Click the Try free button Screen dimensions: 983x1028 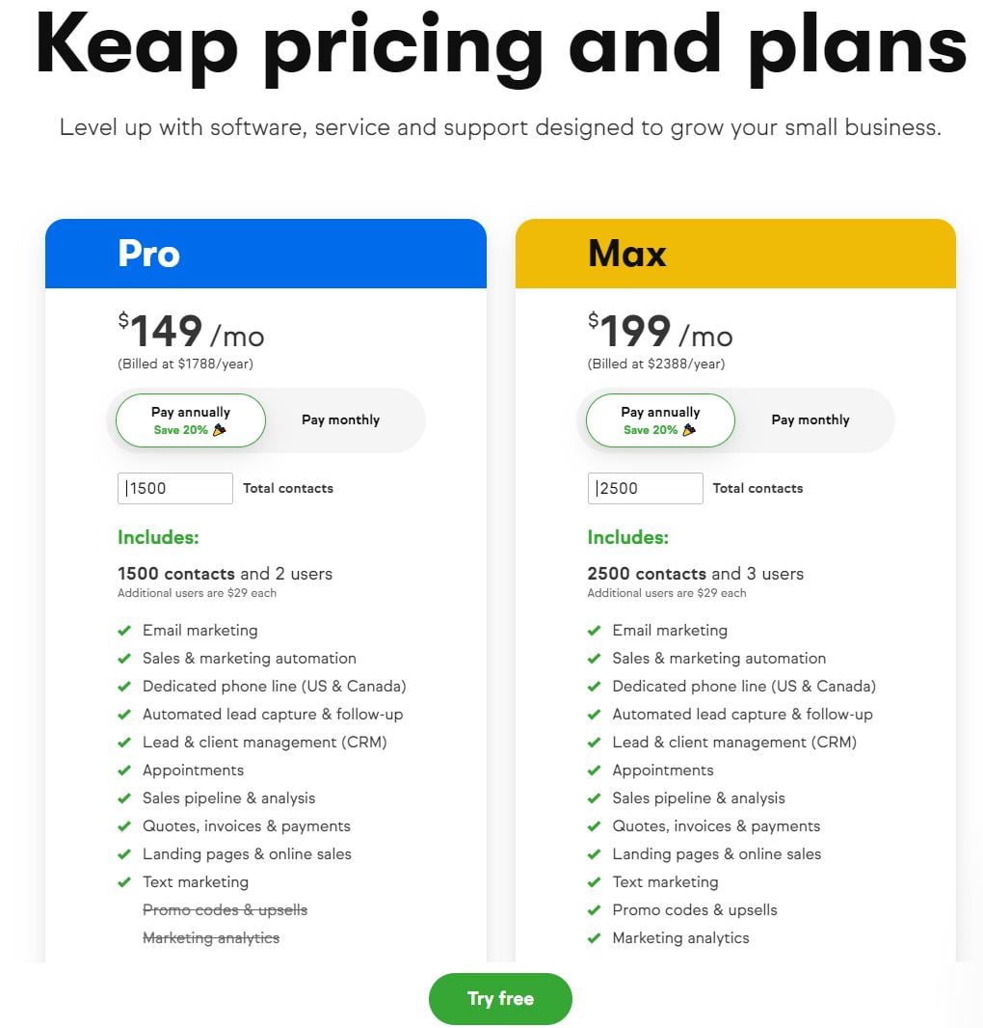[x=500, y=999]
